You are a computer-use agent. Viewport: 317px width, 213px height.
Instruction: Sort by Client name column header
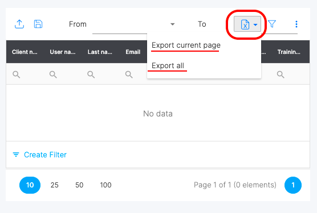pos(25,52)
